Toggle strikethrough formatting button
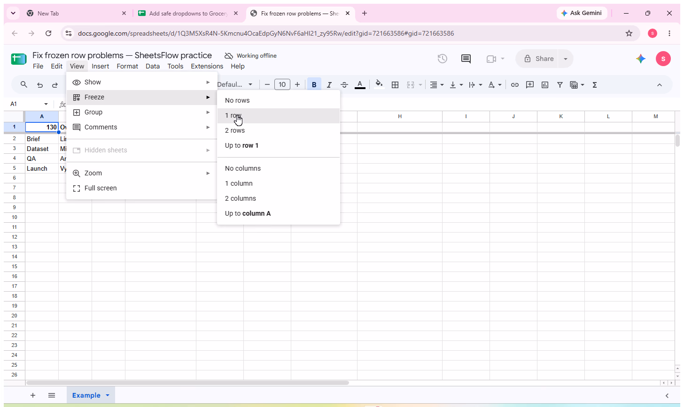 344,85
